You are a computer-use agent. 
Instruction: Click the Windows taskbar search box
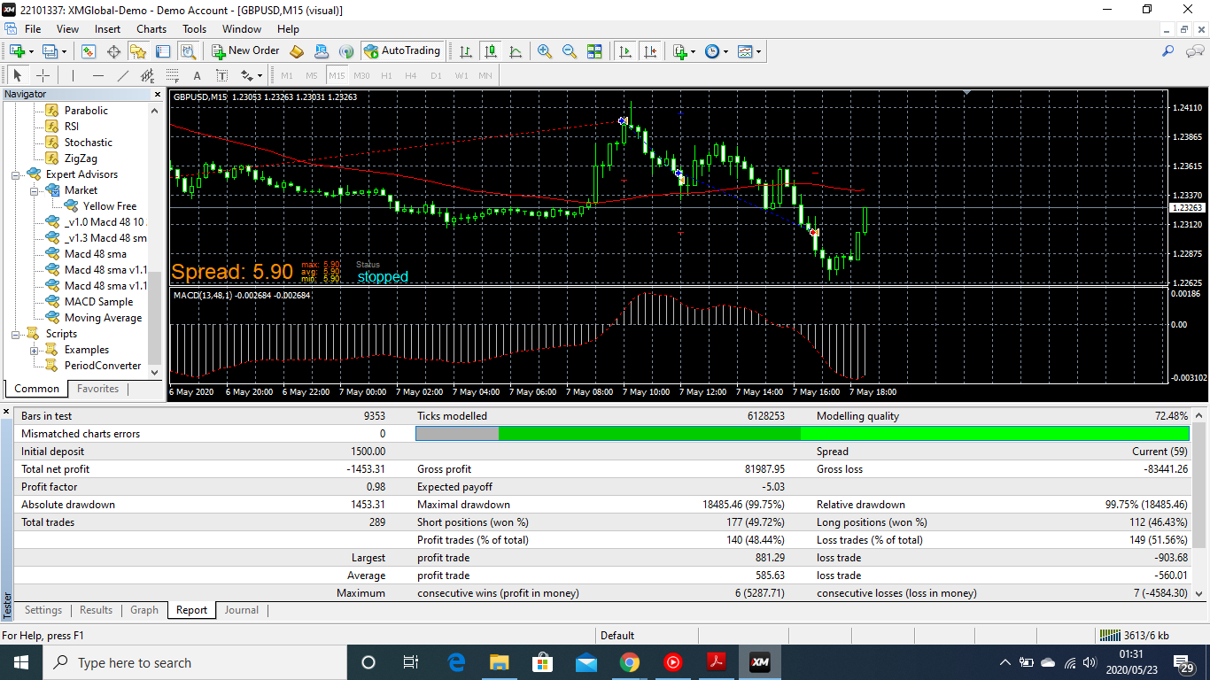coord(195,662)
